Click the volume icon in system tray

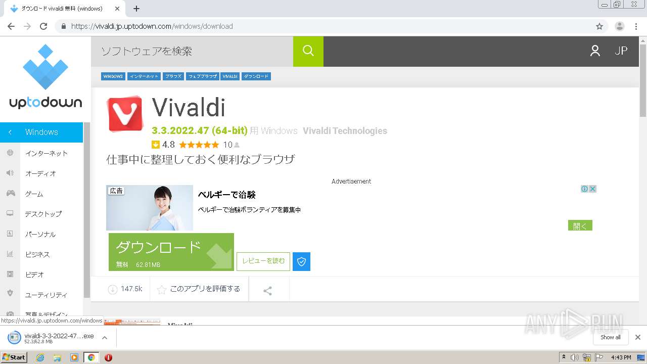[575, 357]
